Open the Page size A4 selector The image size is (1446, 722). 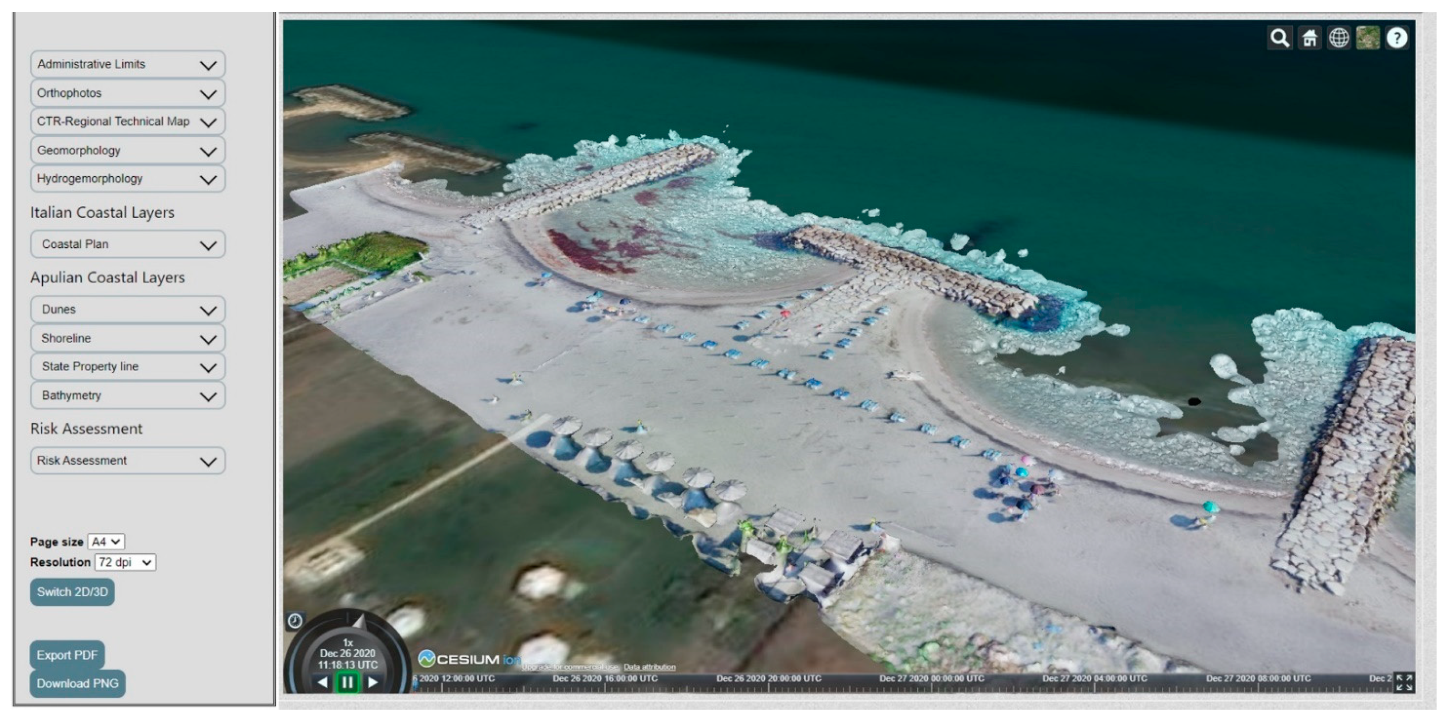(106, 541)
